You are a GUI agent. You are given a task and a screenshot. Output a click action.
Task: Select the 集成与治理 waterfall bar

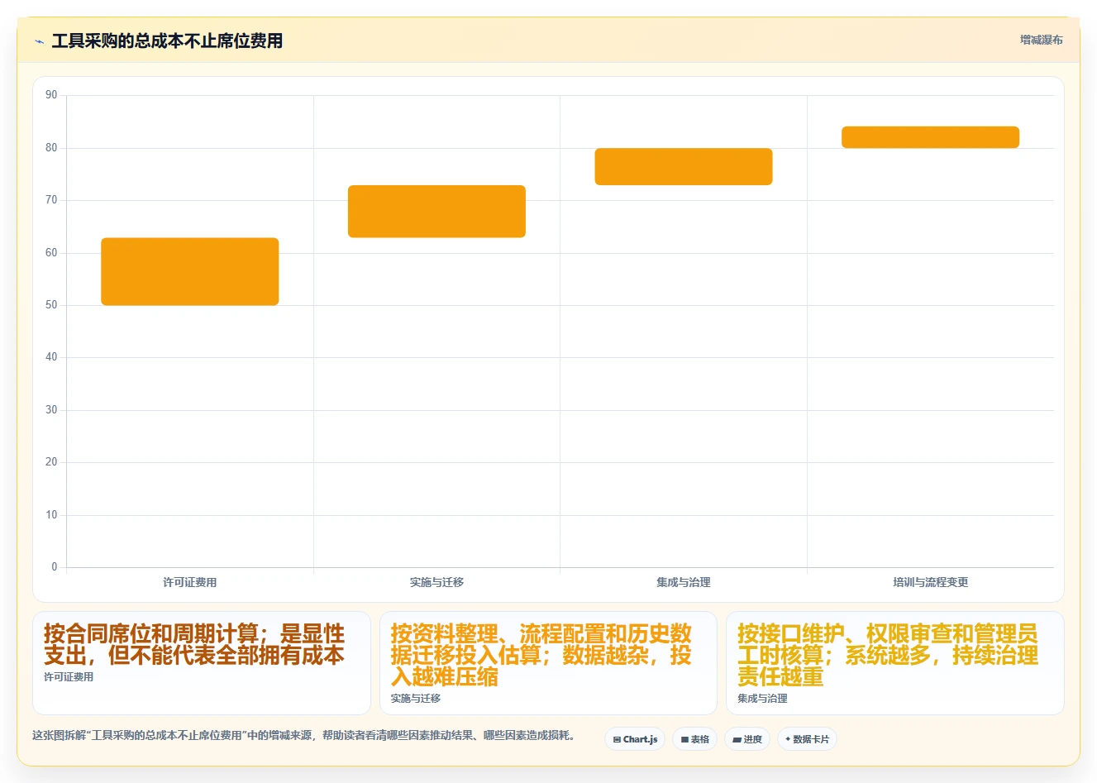pos(684,166)
